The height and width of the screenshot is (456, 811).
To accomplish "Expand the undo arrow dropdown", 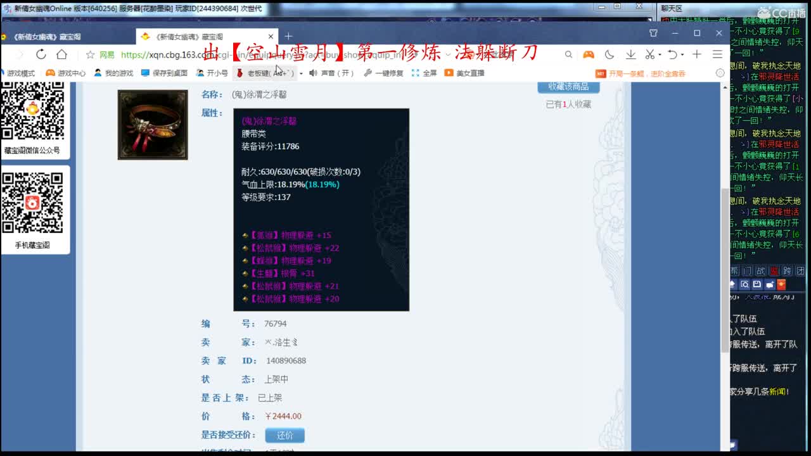I will pyautogui.click(x=681, y=55).
